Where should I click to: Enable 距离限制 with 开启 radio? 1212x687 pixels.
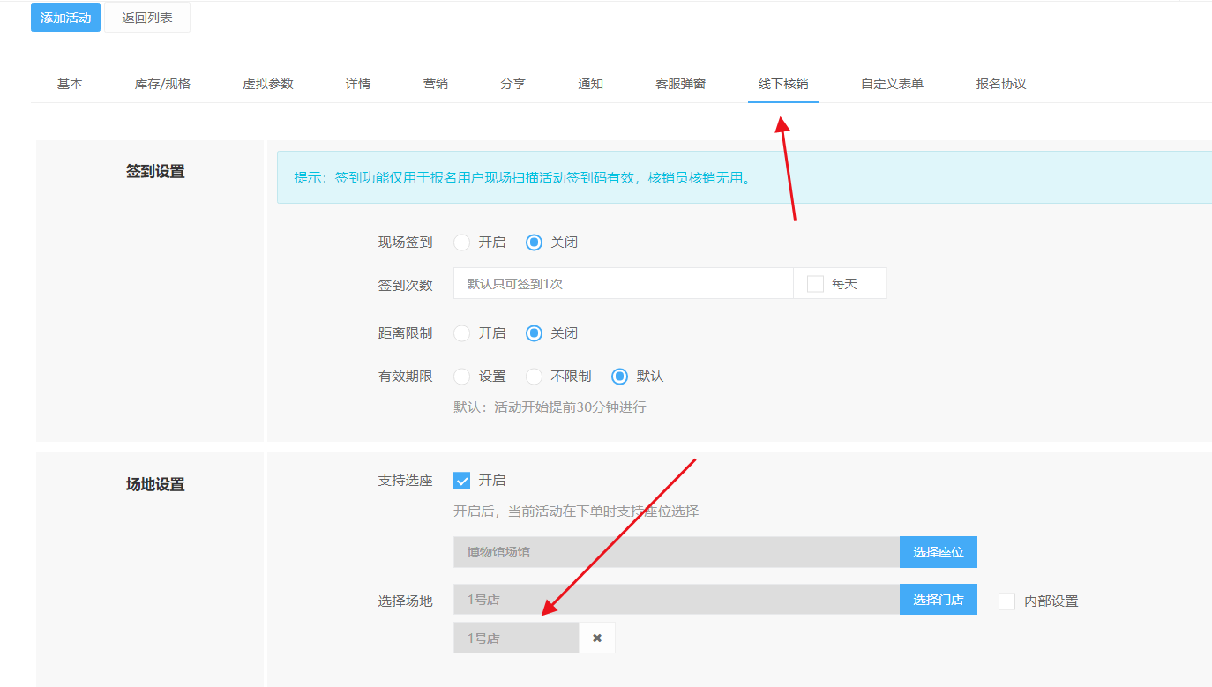tap(461, 333)
